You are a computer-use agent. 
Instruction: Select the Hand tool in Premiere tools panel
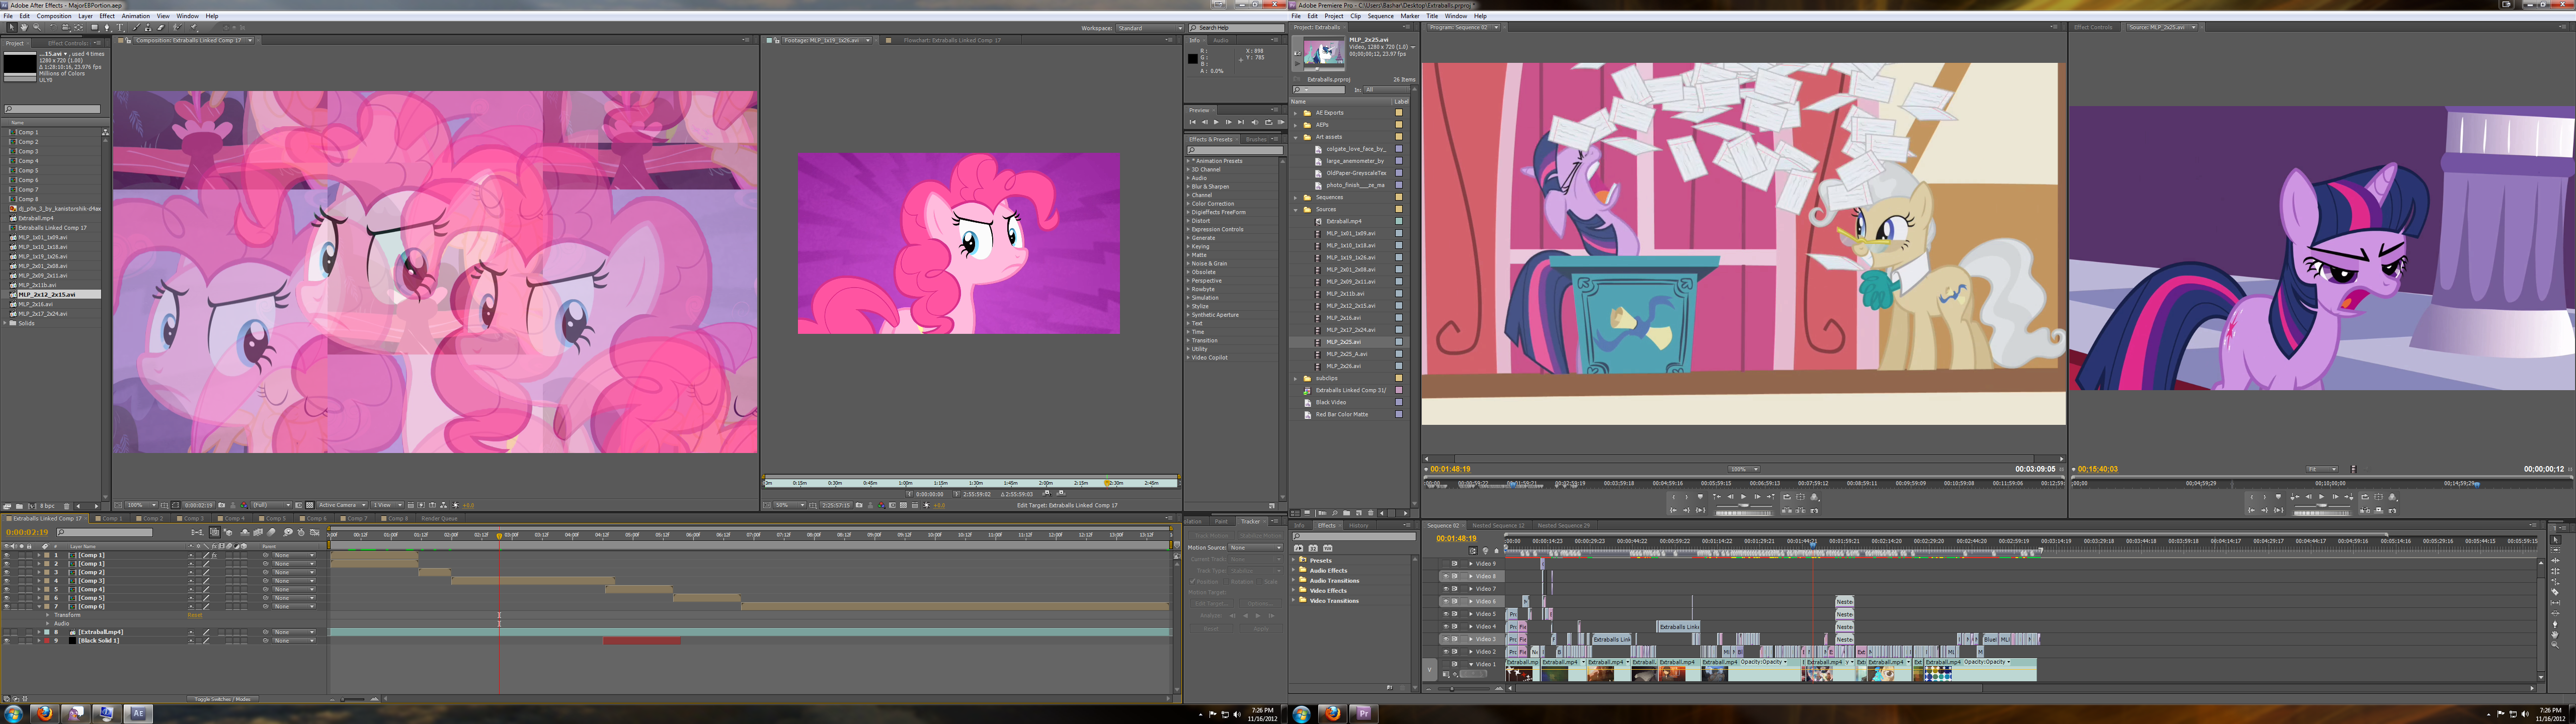[2556, 635]
